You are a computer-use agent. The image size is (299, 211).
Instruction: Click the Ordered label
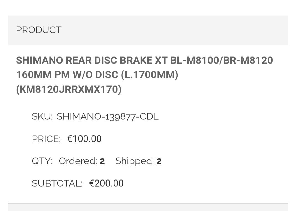pyautogui.click(x=78, y=161)
